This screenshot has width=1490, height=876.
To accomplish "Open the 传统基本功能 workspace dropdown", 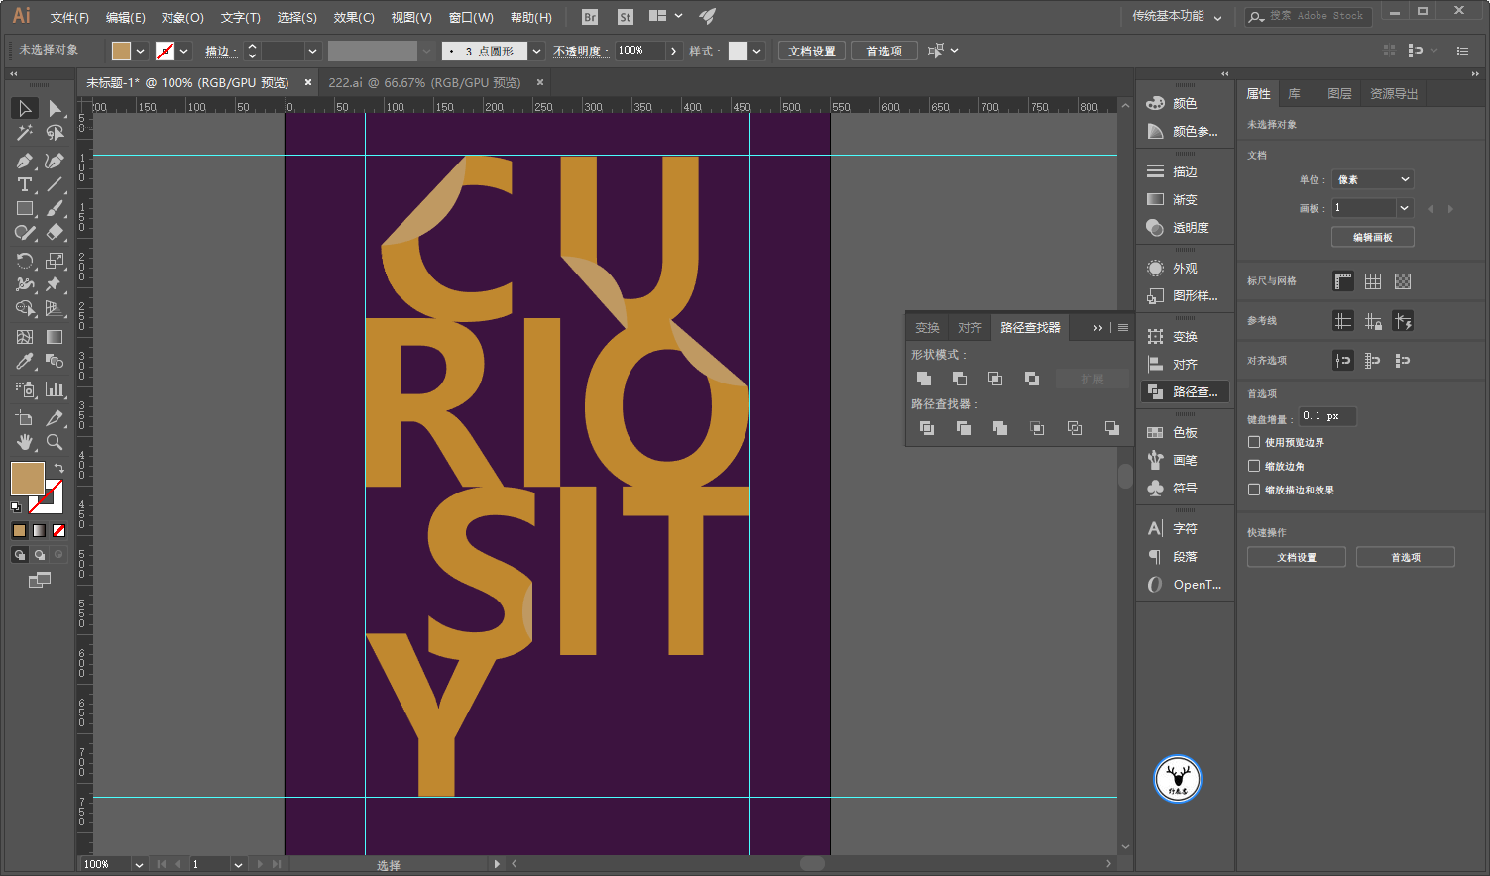I will click(x=1177, y=17).
